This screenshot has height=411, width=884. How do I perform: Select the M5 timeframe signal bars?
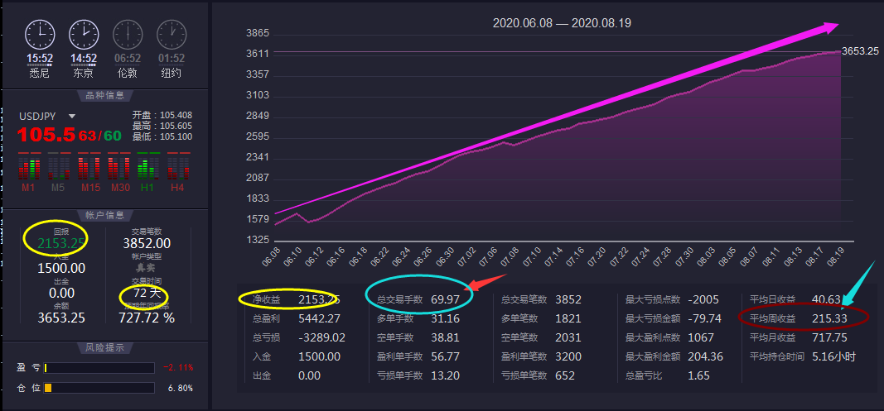click(59, 167)
